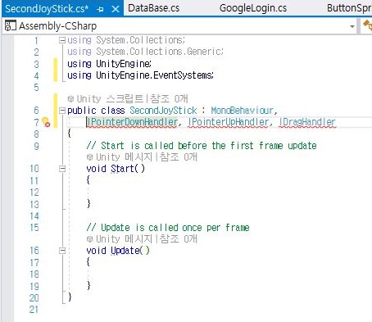The image size is (372, 322).
Task: Switch to the DataBase.cs tab
Action: pos(154,8)
